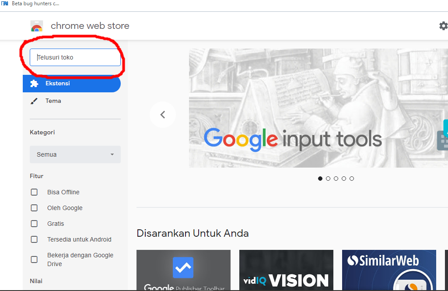Select the Ekstensi menu item
Screen dimensions: 448x291
point(72,84)
